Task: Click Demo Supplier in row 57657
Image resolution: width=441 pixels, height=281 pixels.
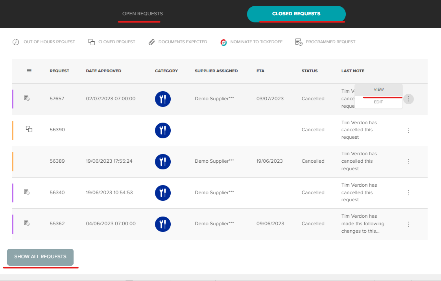Action: pos(214,99)
